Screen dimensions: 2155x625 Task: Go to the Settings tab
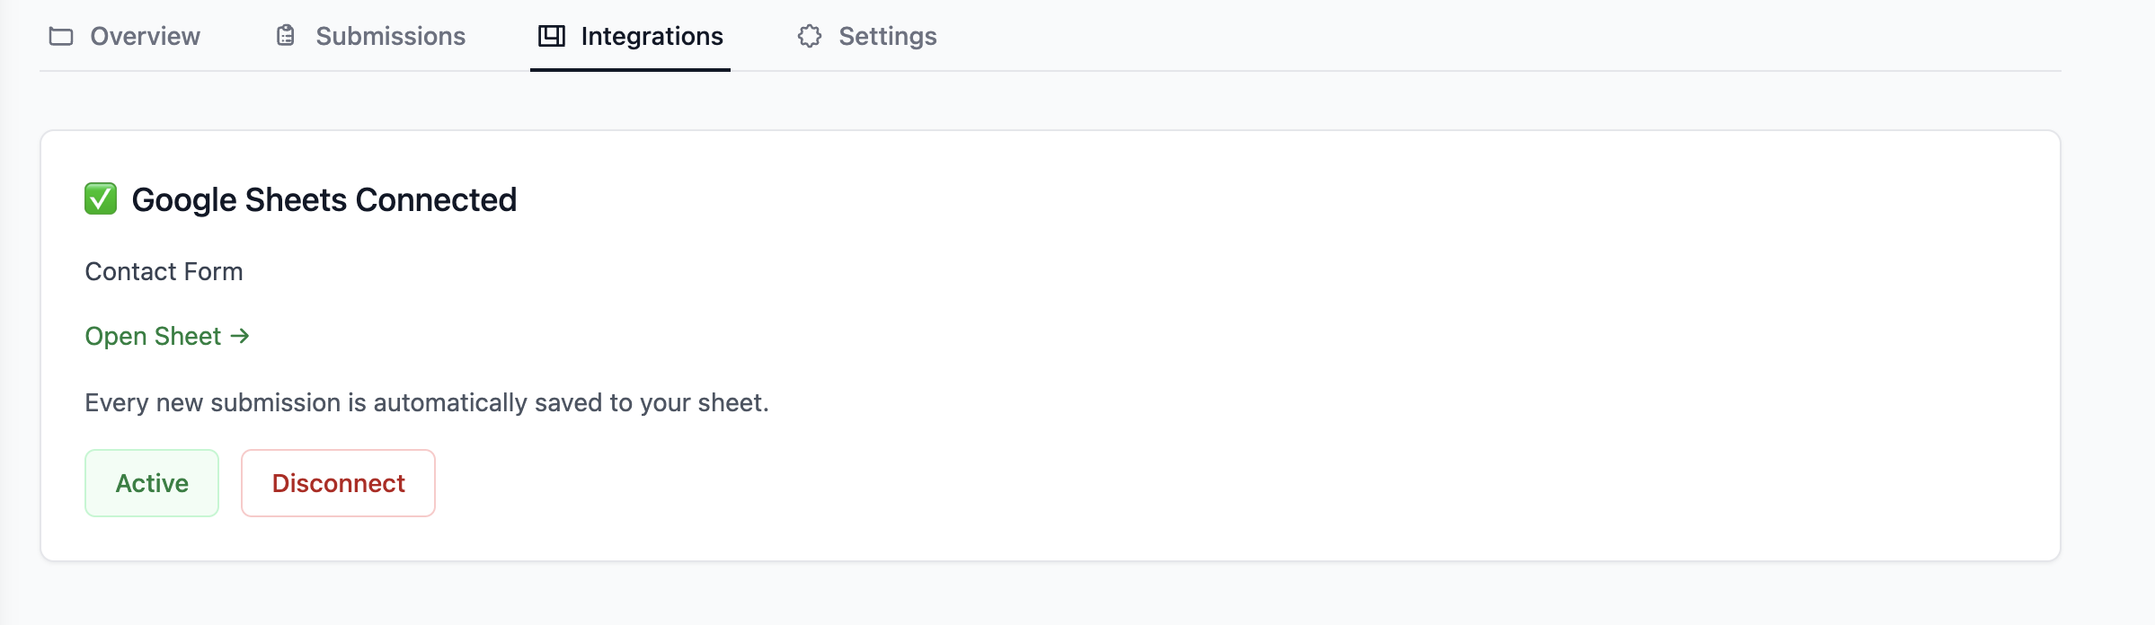(x=887, y=37)
